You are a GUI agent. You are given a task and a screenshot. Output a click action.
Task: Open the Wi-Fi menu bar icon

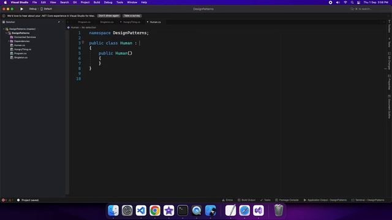[x=345, y=2]
